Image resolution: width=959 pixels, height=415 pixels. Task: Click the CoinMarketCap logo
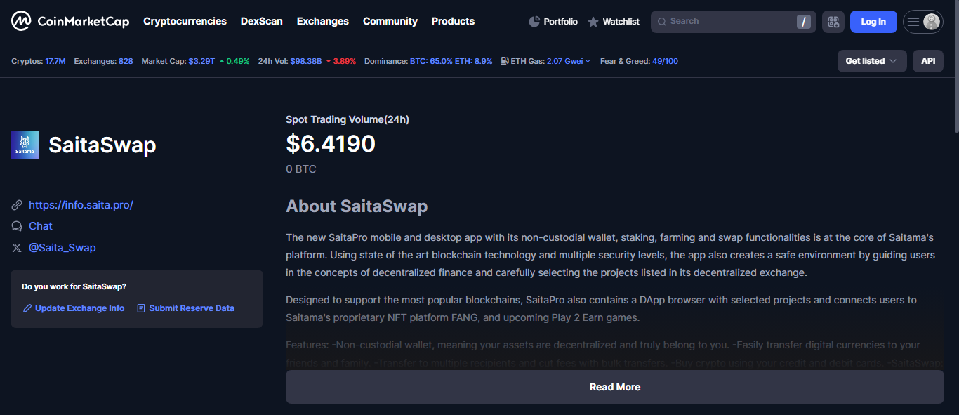(x=69, y=20)
